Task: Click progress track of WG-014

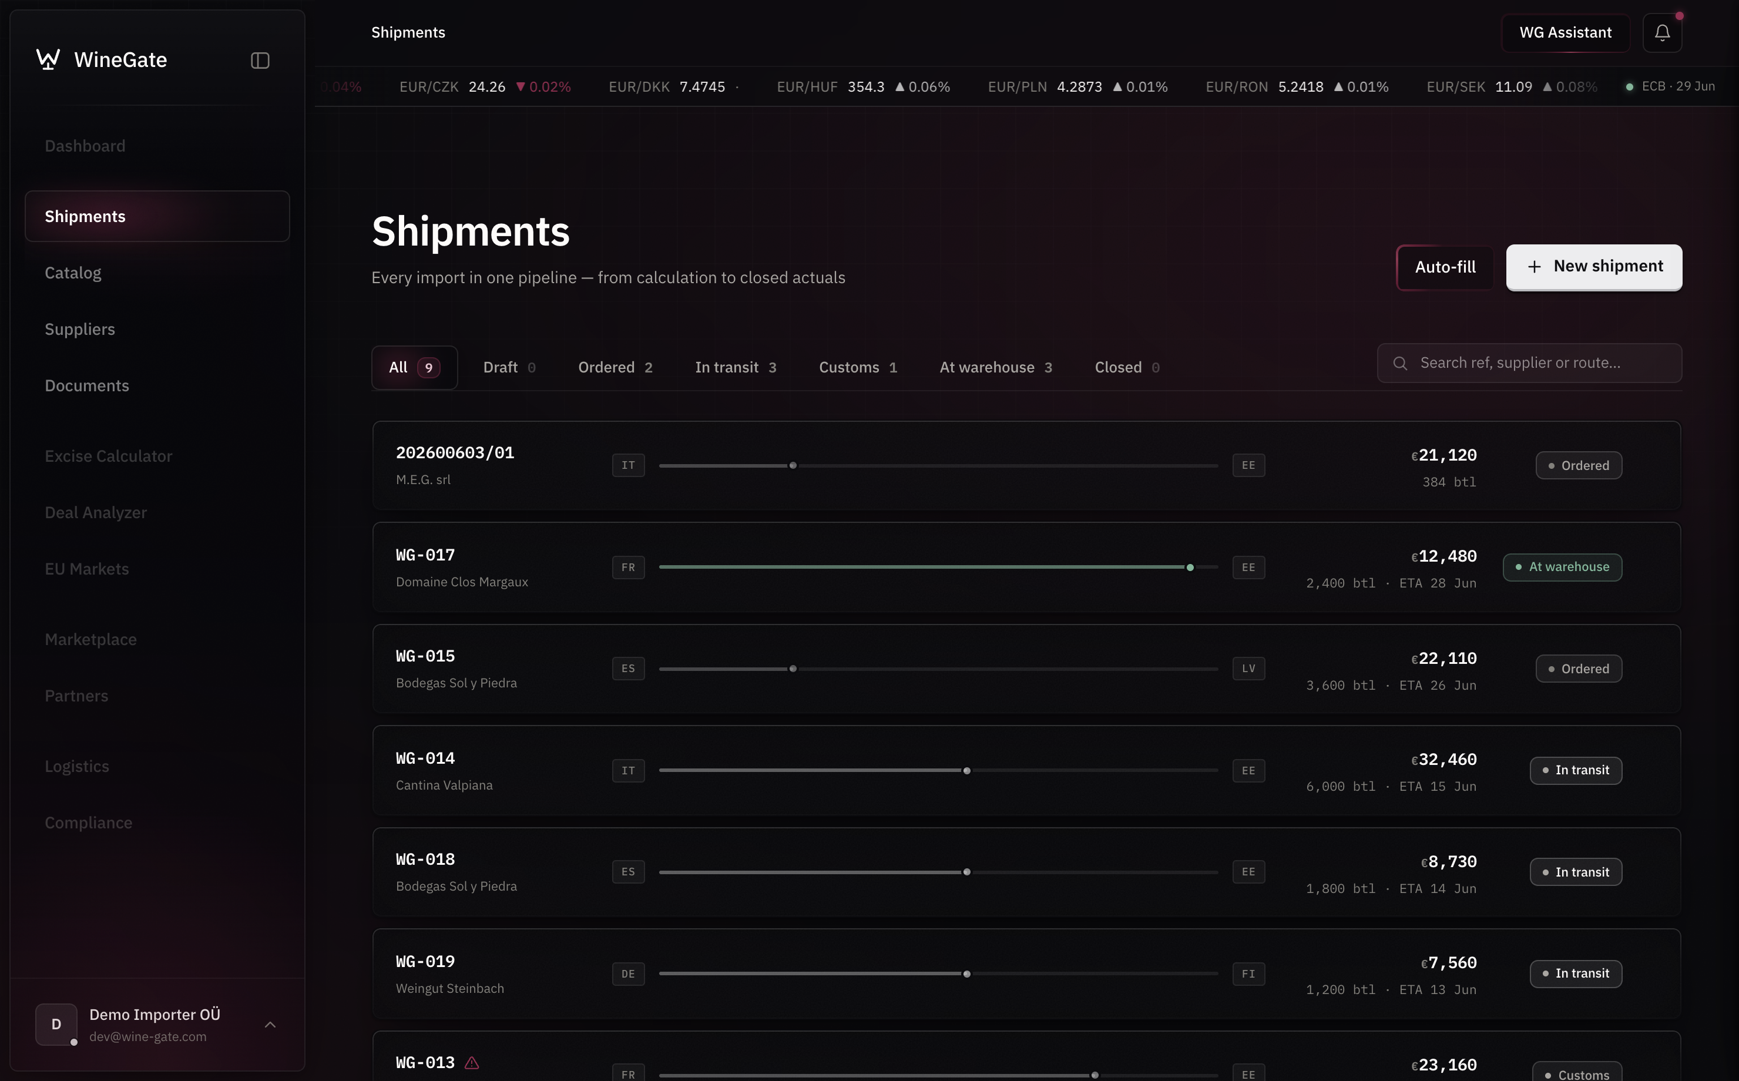Action: (938, 771)
